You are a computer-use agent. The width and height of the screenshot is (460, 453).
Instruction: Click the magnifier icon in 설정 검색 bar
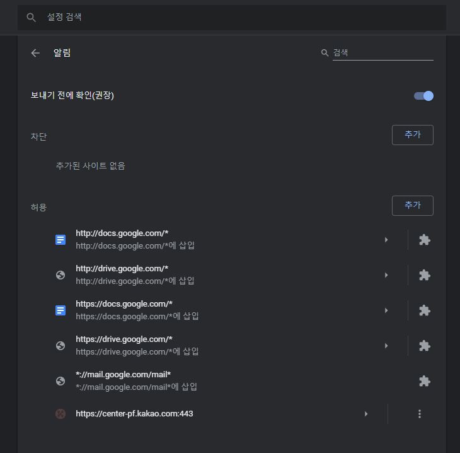31,17
